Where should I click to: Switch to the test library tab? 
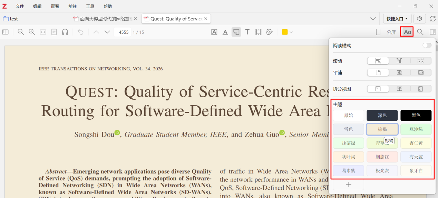coord(10,19)
